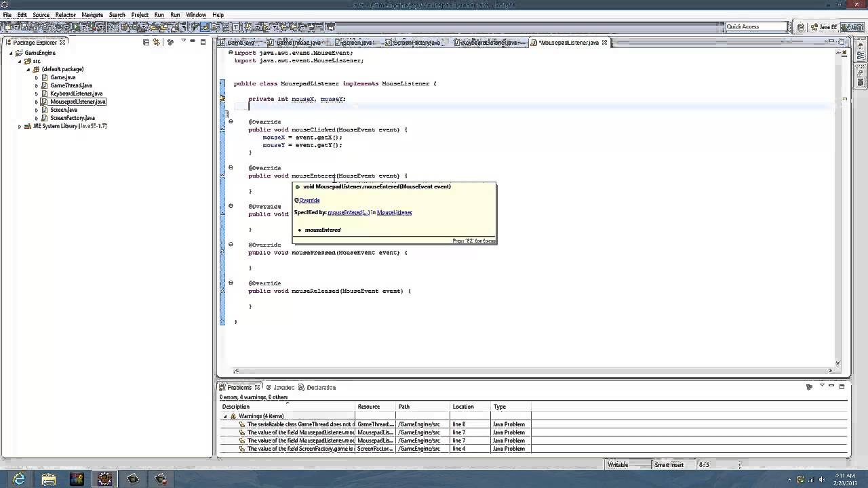Switch to the KeyboardListener.java editor tab
Screen dimensions: 868x488
click(x=490, y=43)
